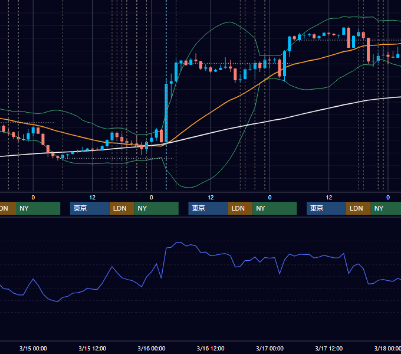Click the hour label 12 above 3/16 12:00

(211, 198)
